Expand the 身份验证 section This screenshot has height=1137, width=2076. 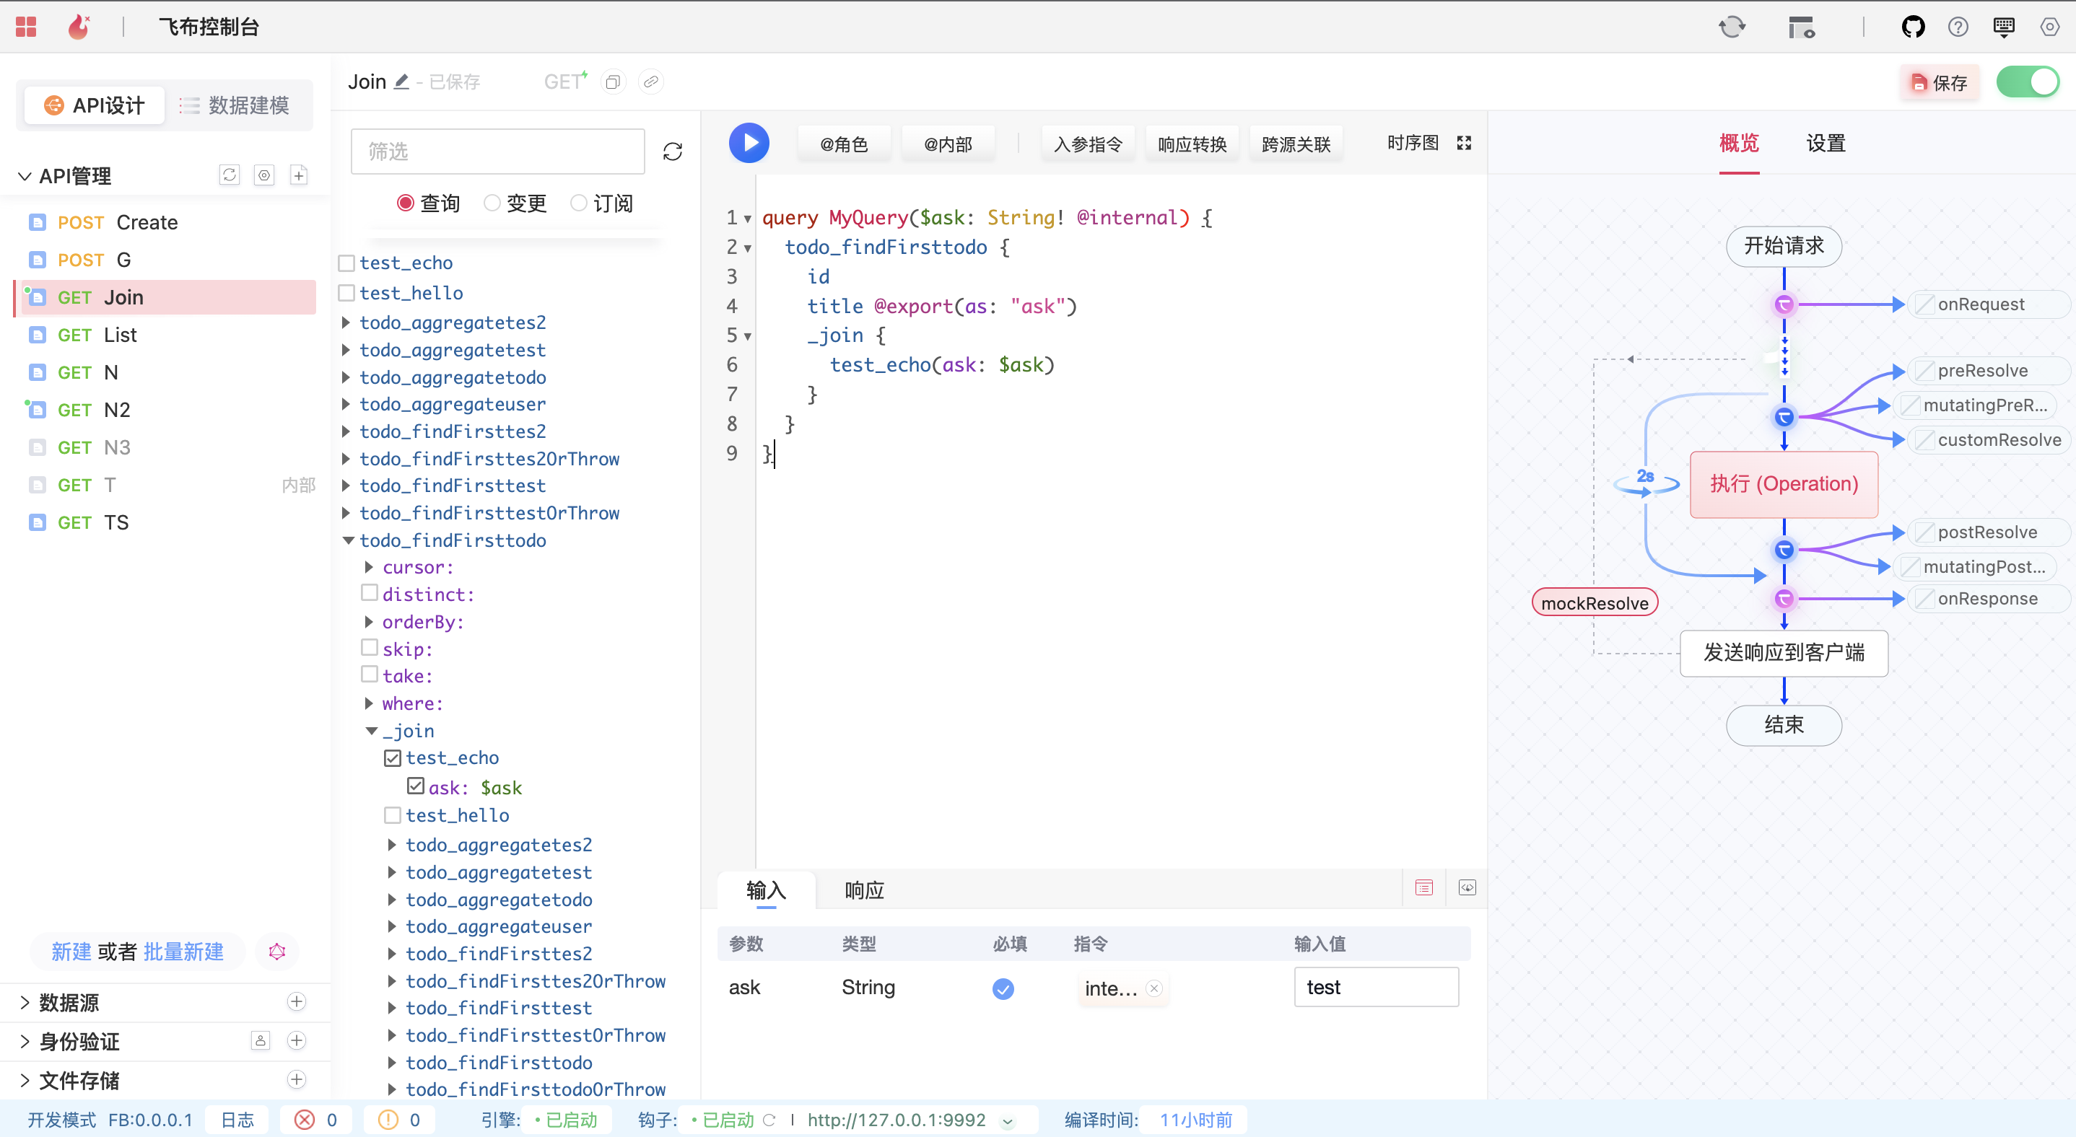[24, 1041]
